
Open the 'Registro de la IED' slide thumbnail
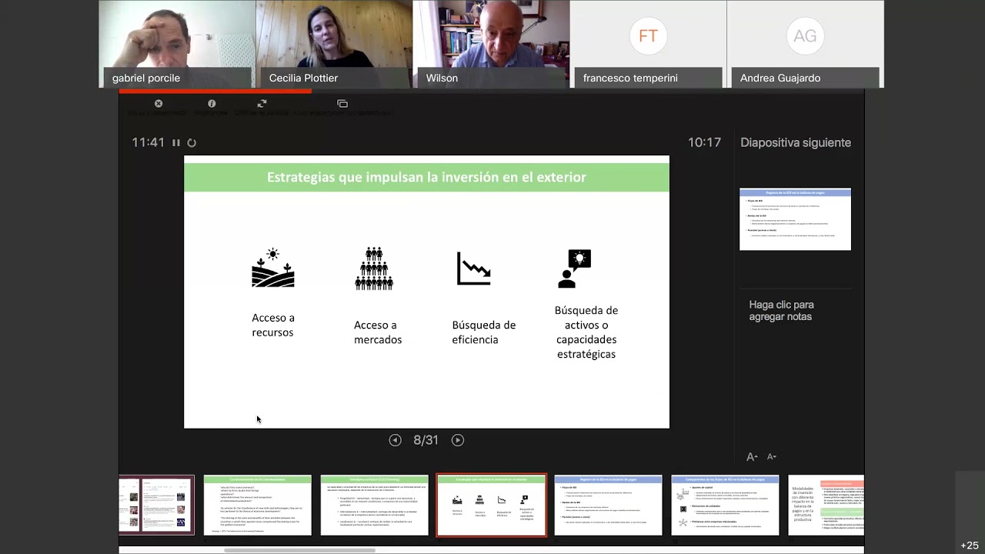click(608, 505)
